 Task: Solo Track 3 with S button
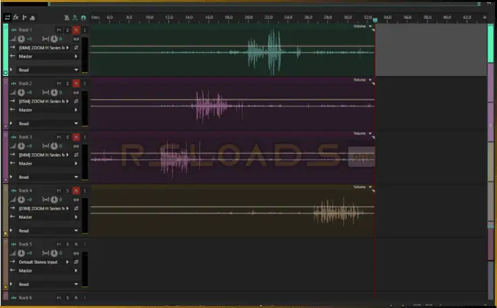pos(67,137)
